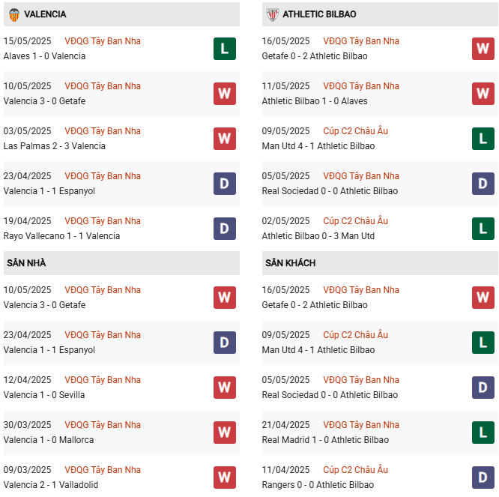Select the Sân Khách section header

coord(290,263)
